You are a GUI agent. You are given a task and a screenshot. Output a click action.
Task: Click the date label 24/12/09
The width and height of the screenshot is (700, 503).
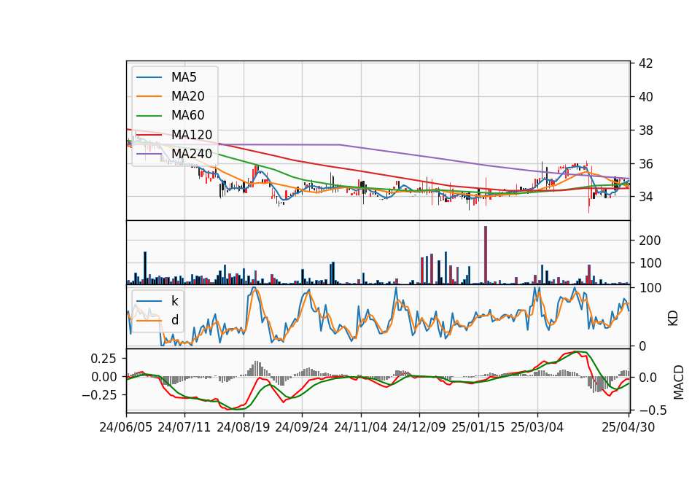tap(419, 427)
